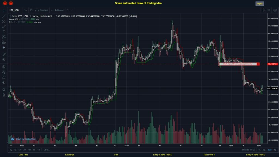Hide the Volume indicator via its first legend icon
Image resolution: width=279 pixels, height=157 pixels.
click(22, 19)
